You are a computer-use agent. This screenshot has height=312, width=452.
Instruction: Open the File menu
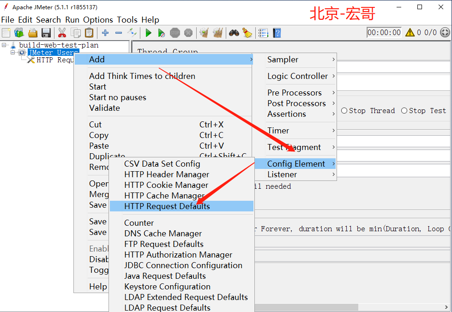pos(7,20)
